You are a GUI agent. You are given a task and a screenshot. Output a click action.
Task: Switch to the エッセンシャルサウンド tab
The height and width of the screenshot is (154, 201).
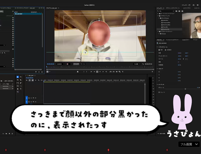[172, 40]
